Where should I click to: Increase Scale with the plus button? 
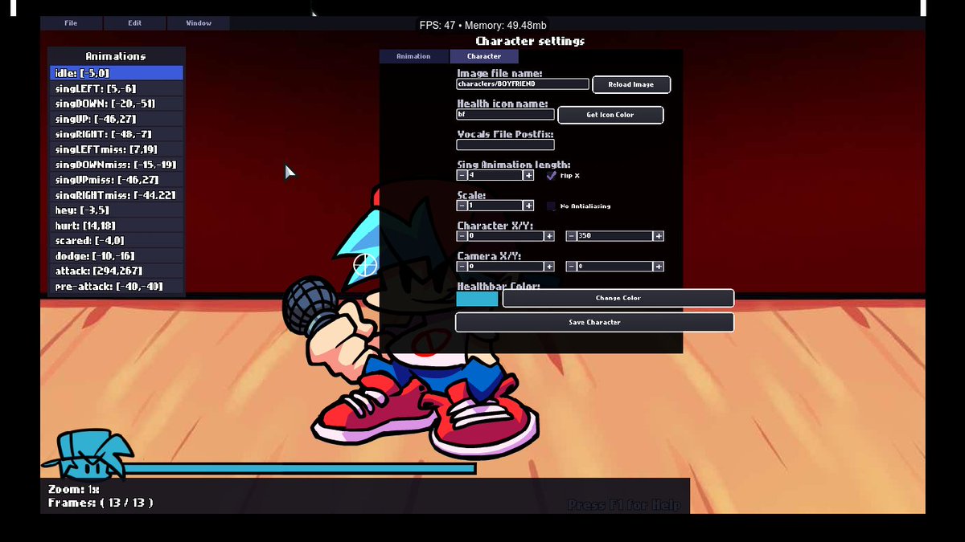[x=528, y=206]
